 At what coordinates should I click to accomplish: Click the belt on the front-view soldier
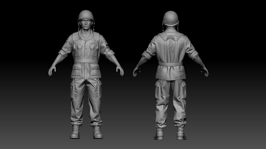point(86,61)
